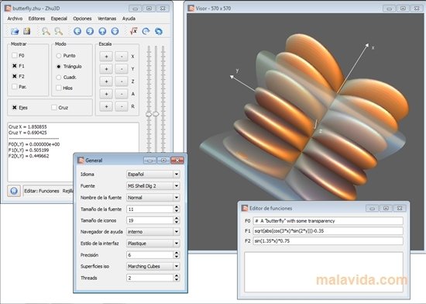Select the Triángulo mode radio button
The image size is (426, 304).
pyautogui.click(x=59, y=67)
